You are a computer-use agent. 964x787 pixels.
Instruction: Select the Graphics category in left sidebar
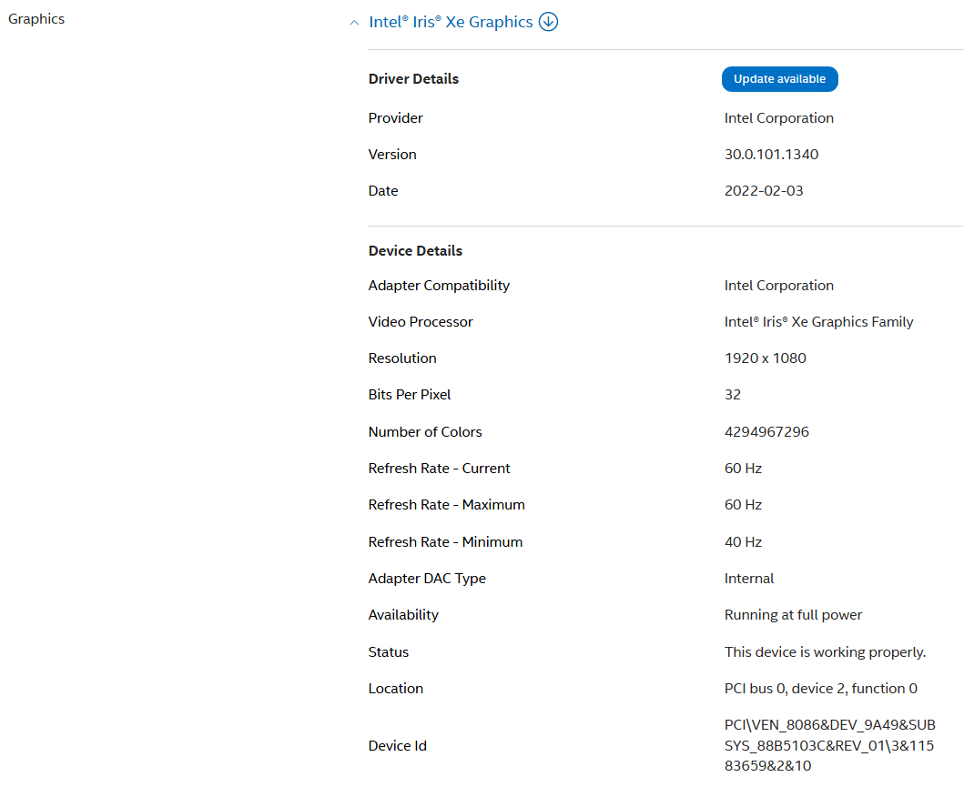[36, 19]
